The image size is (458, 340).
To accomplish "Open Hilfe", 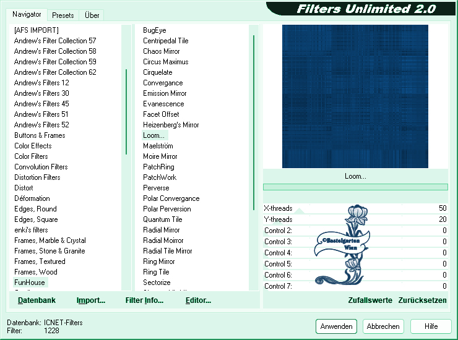I will pyautogui.click(x=431, y=326).
